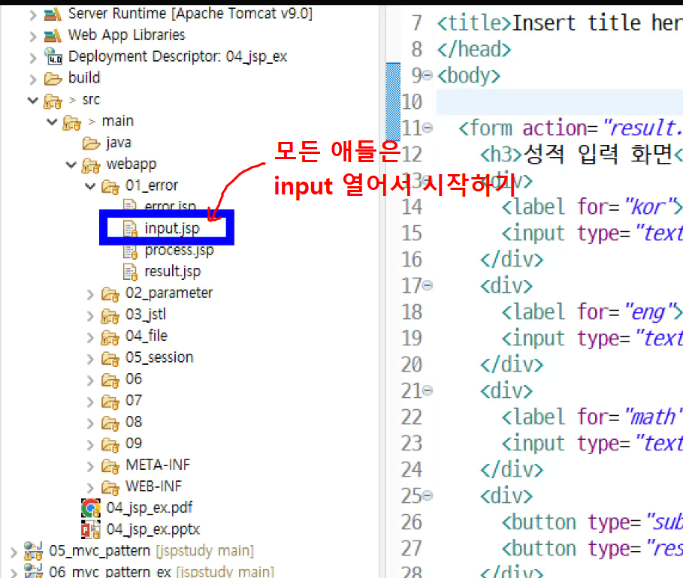
Task: Expand the 06 folder
Action: click(x=90, y=381)
